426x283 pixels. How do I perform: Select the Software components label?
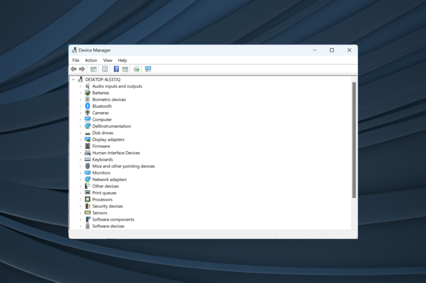pyautogui.click(x=113, y=220)
